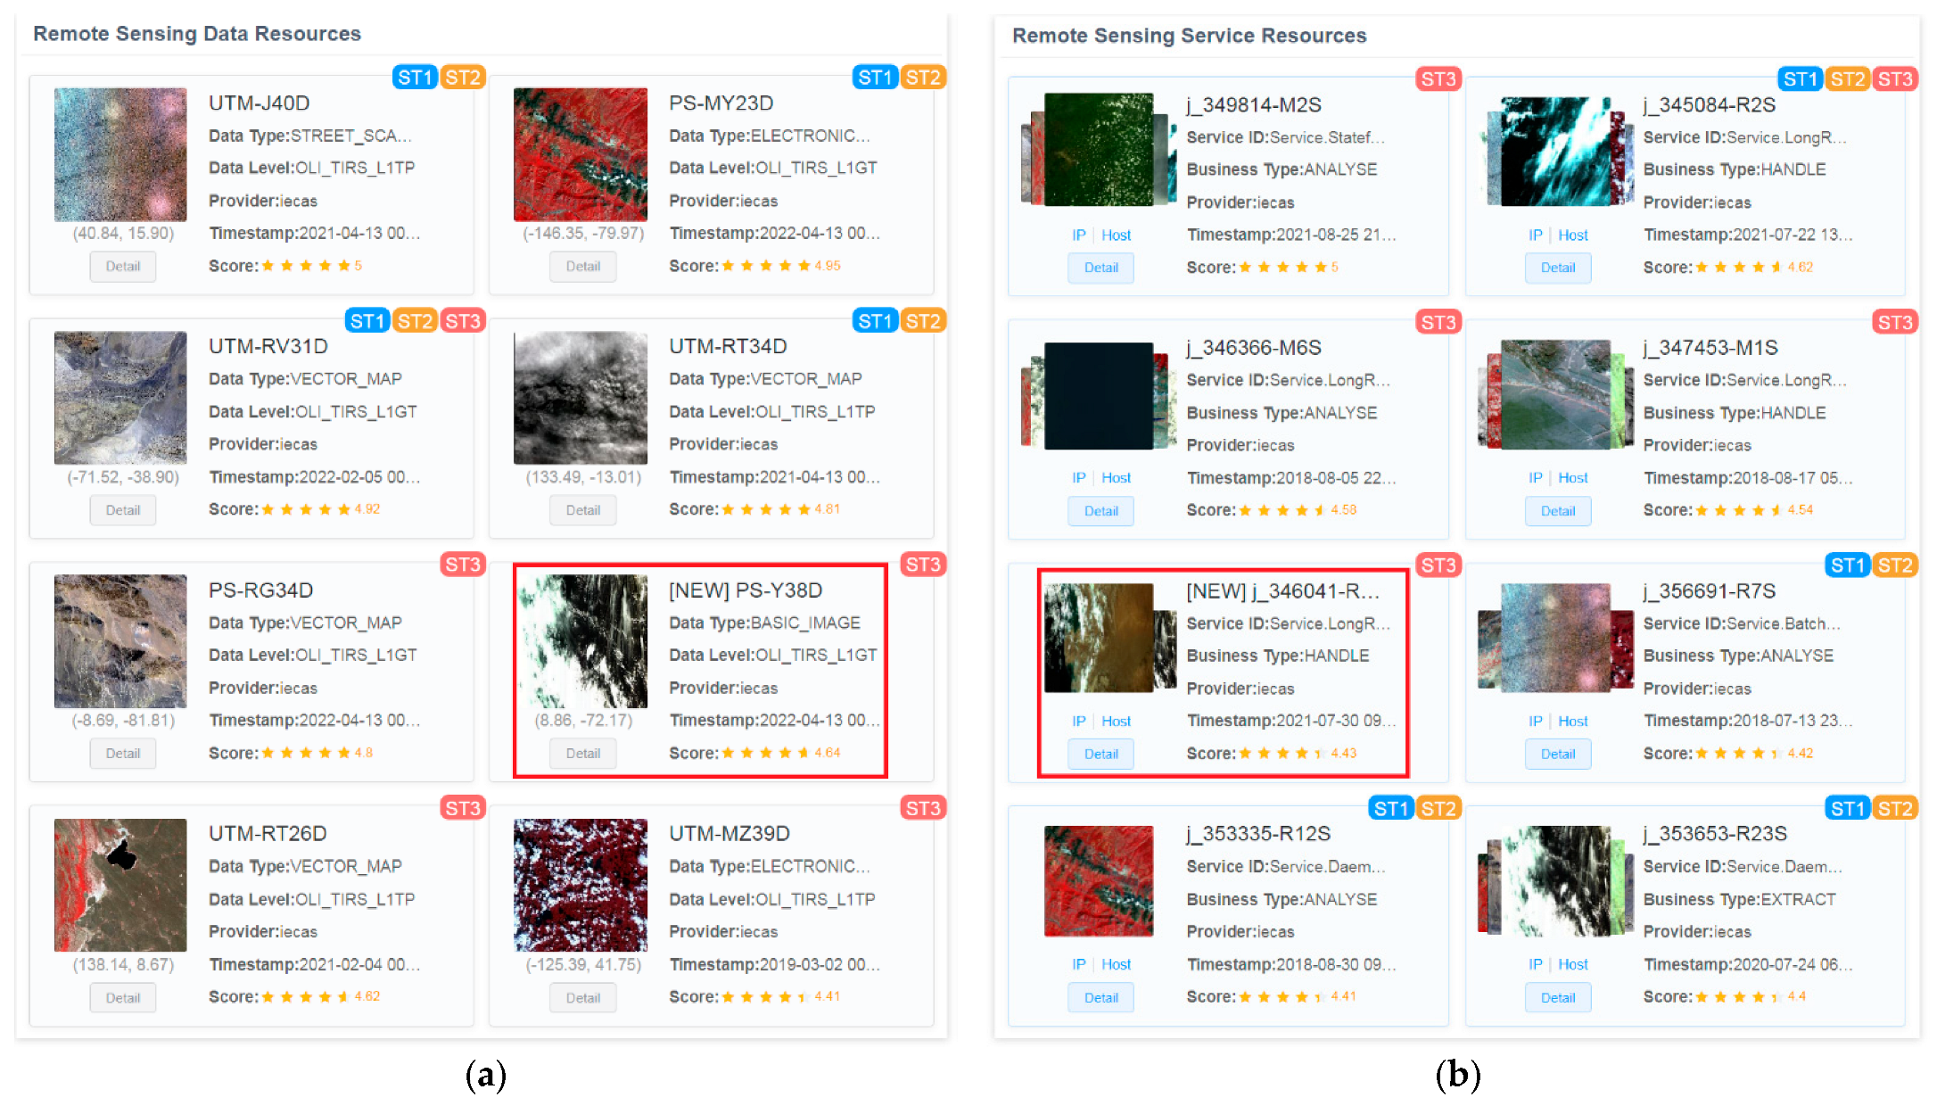Click the Host link under j_345084-R2S
This screenshot has height=1106, width=1937.
point(1573,235)
